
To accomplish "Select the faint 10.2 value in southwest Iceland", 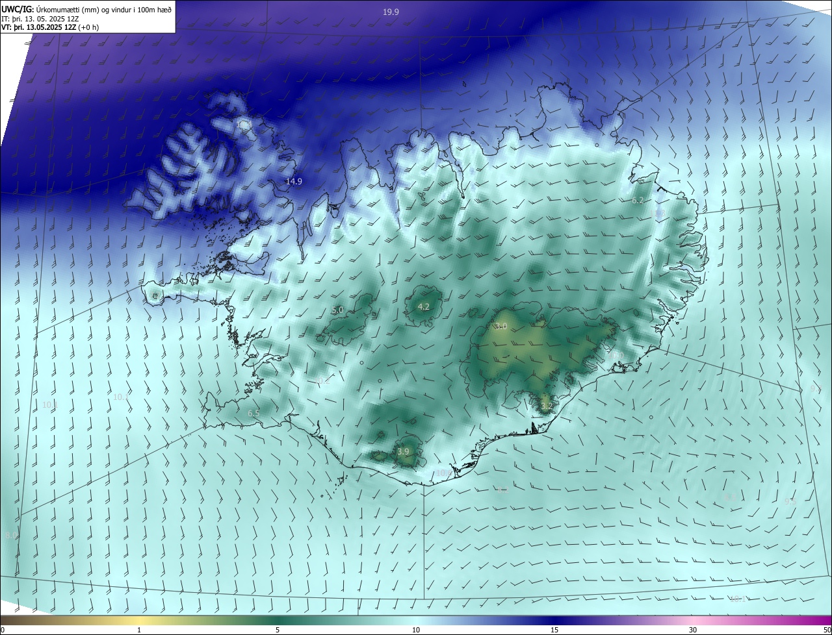I will click(323, 380).
